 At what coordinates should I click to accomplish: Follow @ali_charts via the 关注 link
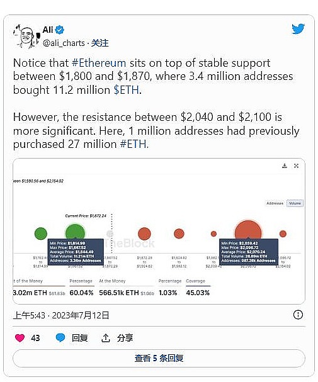tap(99, 43)
